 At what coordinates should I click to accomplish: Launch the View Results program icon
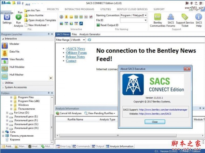[x=5, y=61]
